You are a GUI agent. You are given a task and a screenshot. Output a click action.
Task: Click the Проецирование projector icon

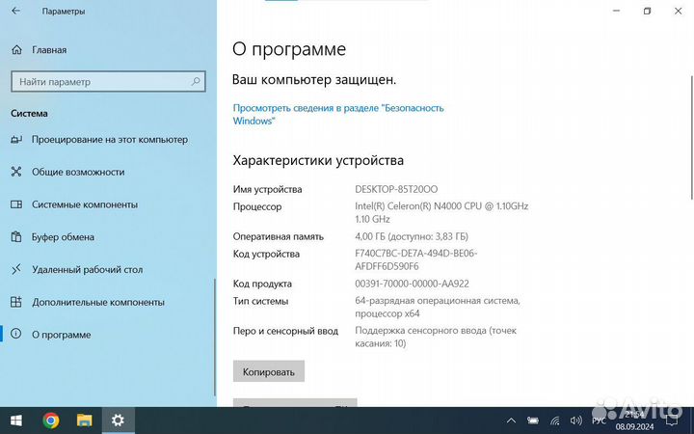(x=16, y=140)
